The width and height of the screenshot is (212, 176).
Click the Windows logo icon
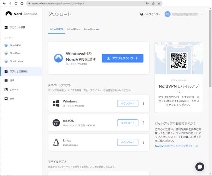coord(56,103)
